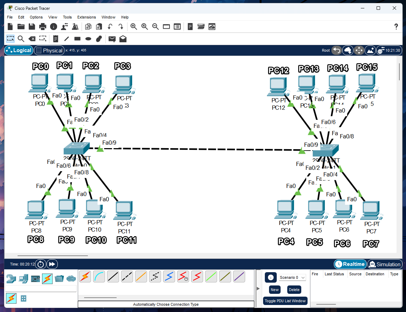This screenshot has width=406, height=312.
Task: Select the Multiuser Connection cloud category
Action: [x=71, y=279]
